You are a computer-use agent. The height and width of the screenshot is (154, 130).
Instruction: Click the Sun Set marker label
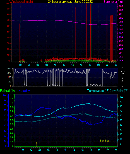point(104,141)
